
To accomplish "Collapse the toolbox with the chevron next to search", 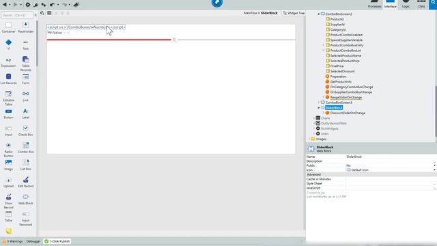I will [x=36, y=15].
